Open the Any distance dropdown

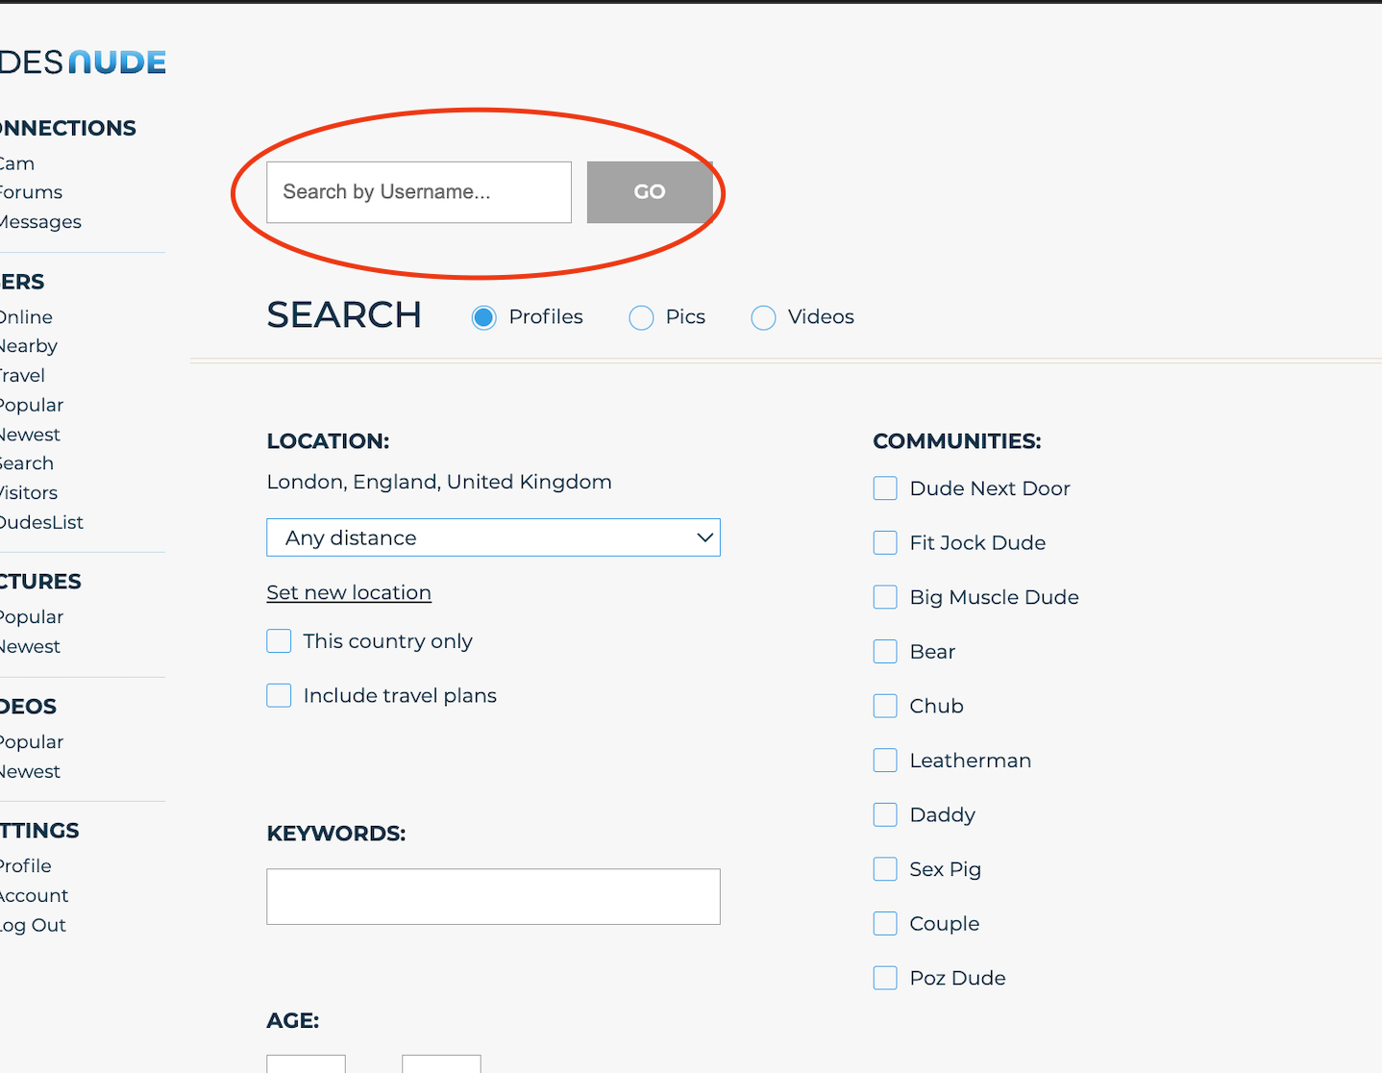pyautogui.click(x=493, y=537)
